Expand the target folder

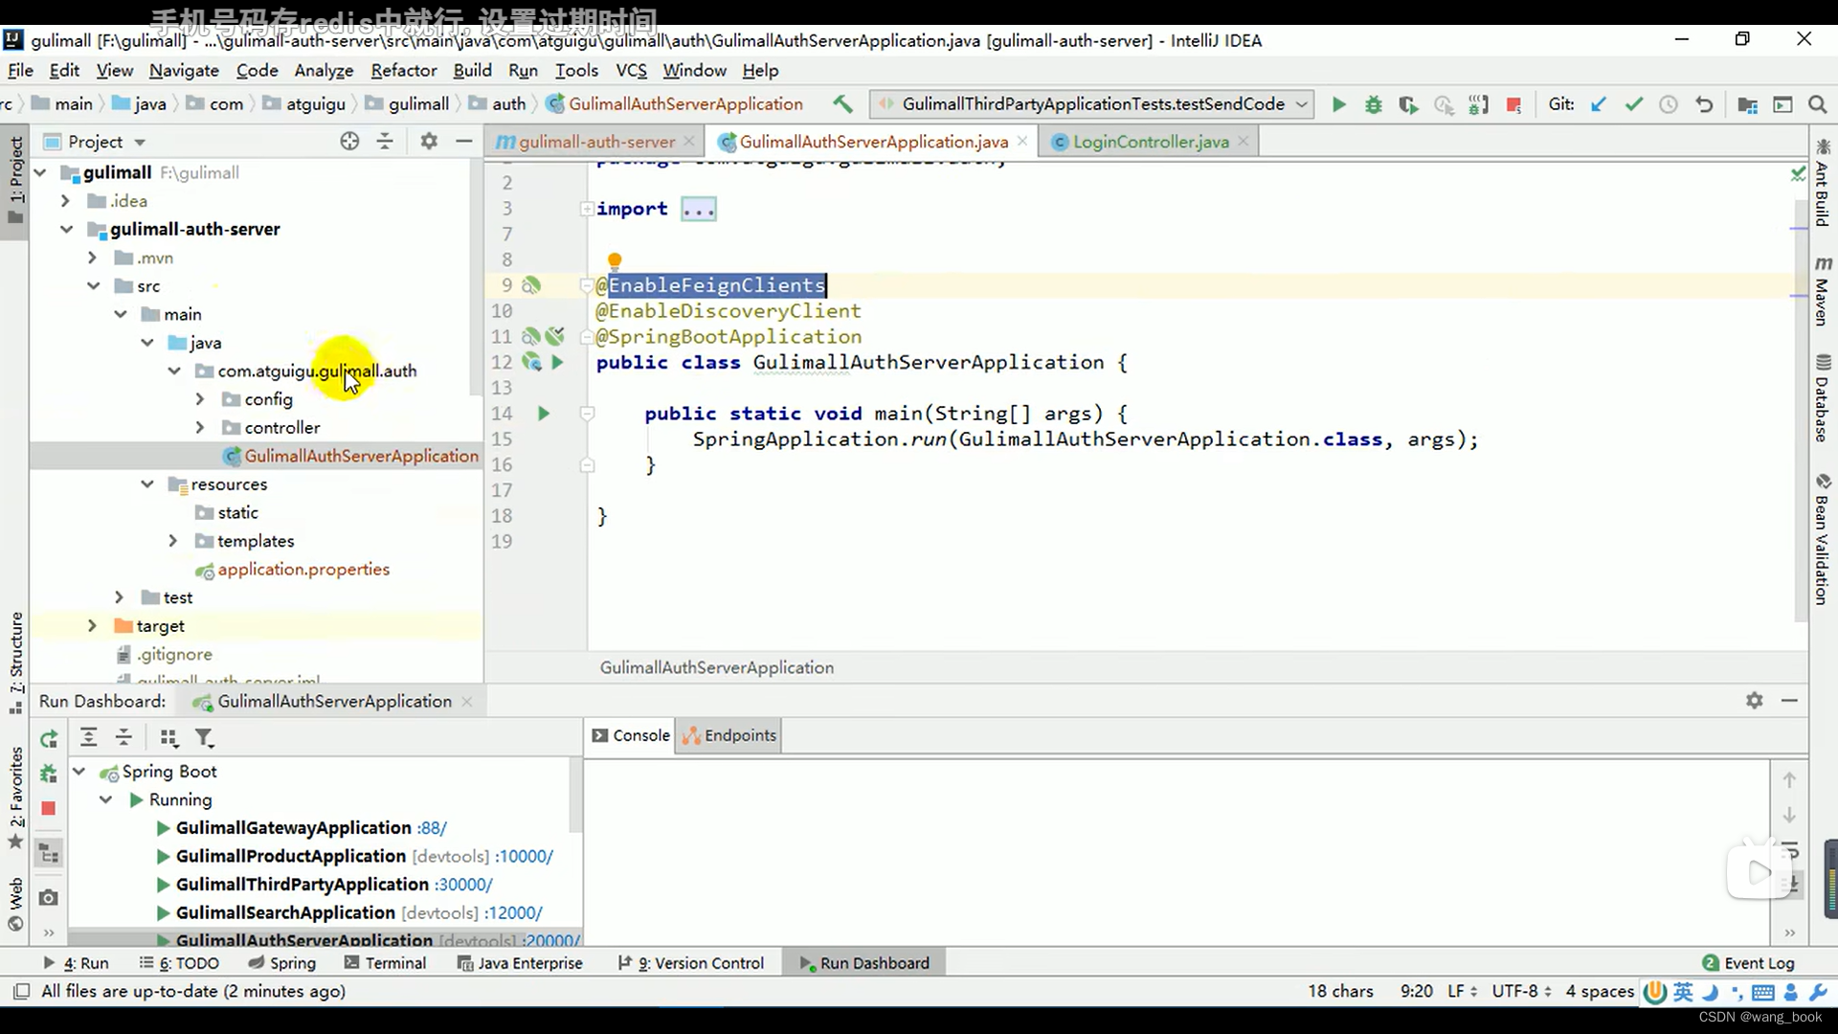point(92,626)
